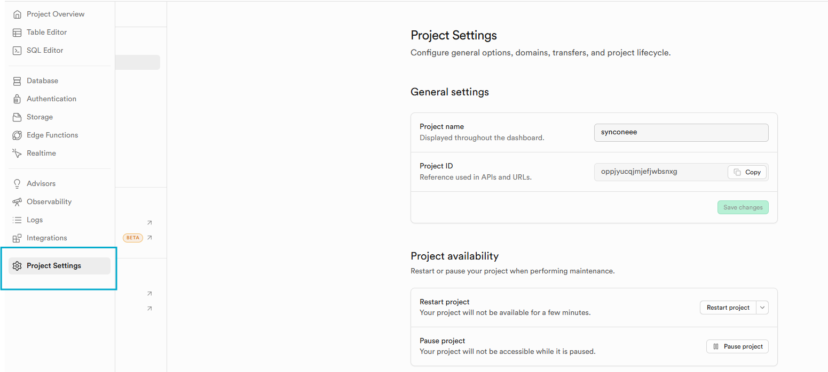Copy the Project ID
This screenshot has height=372, width=828.
747,172
